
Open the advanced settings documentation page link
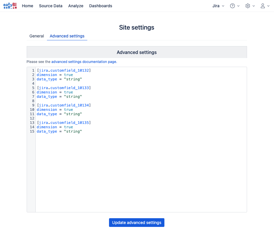click(x=84, y=62)
